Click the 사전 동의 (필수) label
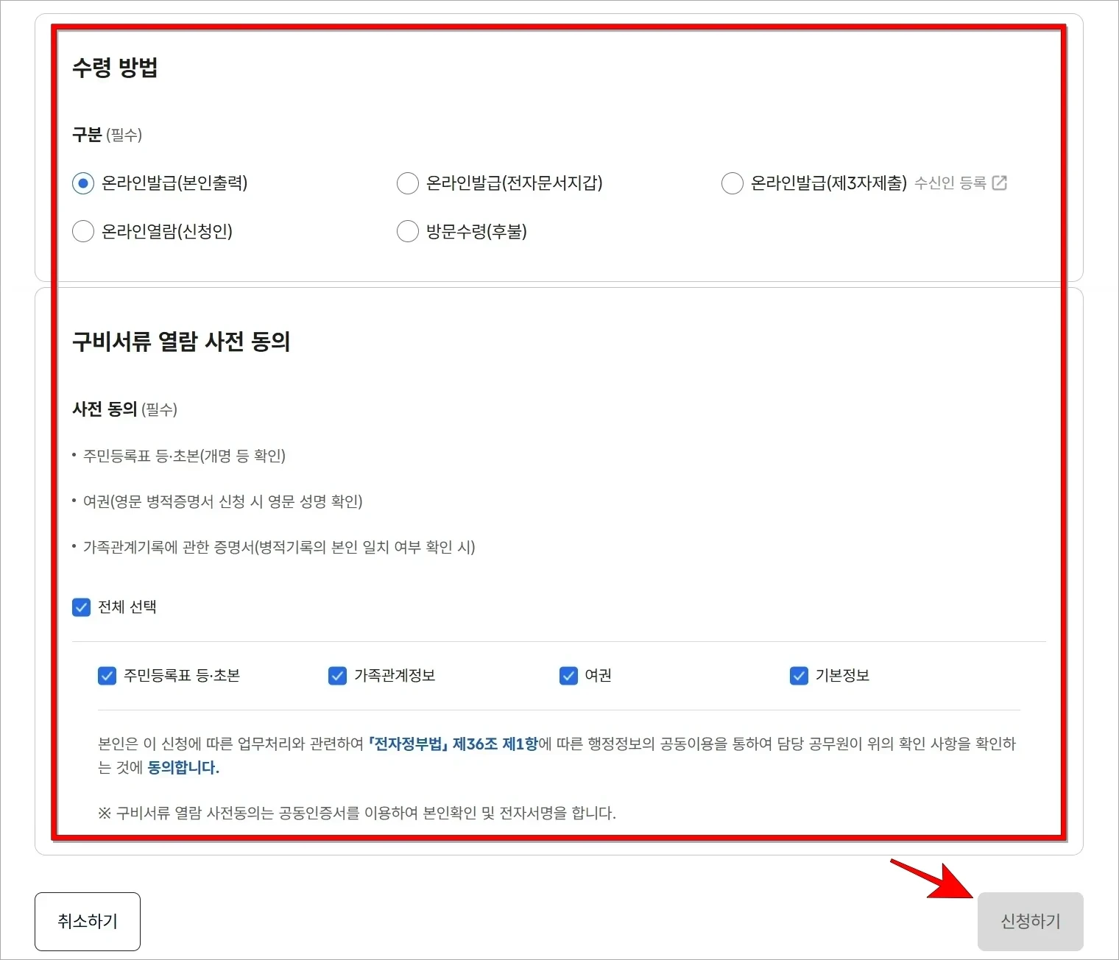The height and width of the screenshot is (960, 1119). 124,409
